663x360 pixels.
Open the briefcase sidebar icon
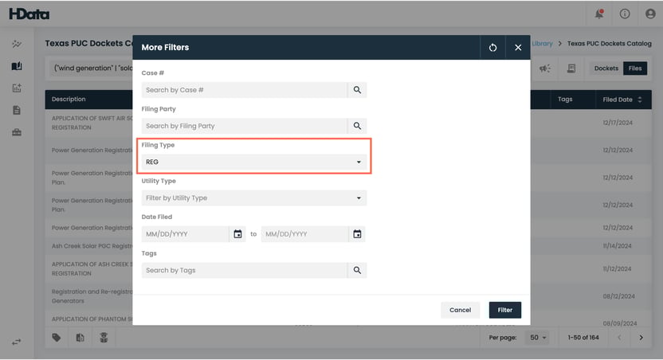[x=17, y=133]
